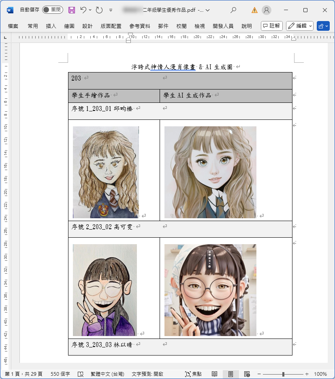Undo the last action

tap(83, 10)
